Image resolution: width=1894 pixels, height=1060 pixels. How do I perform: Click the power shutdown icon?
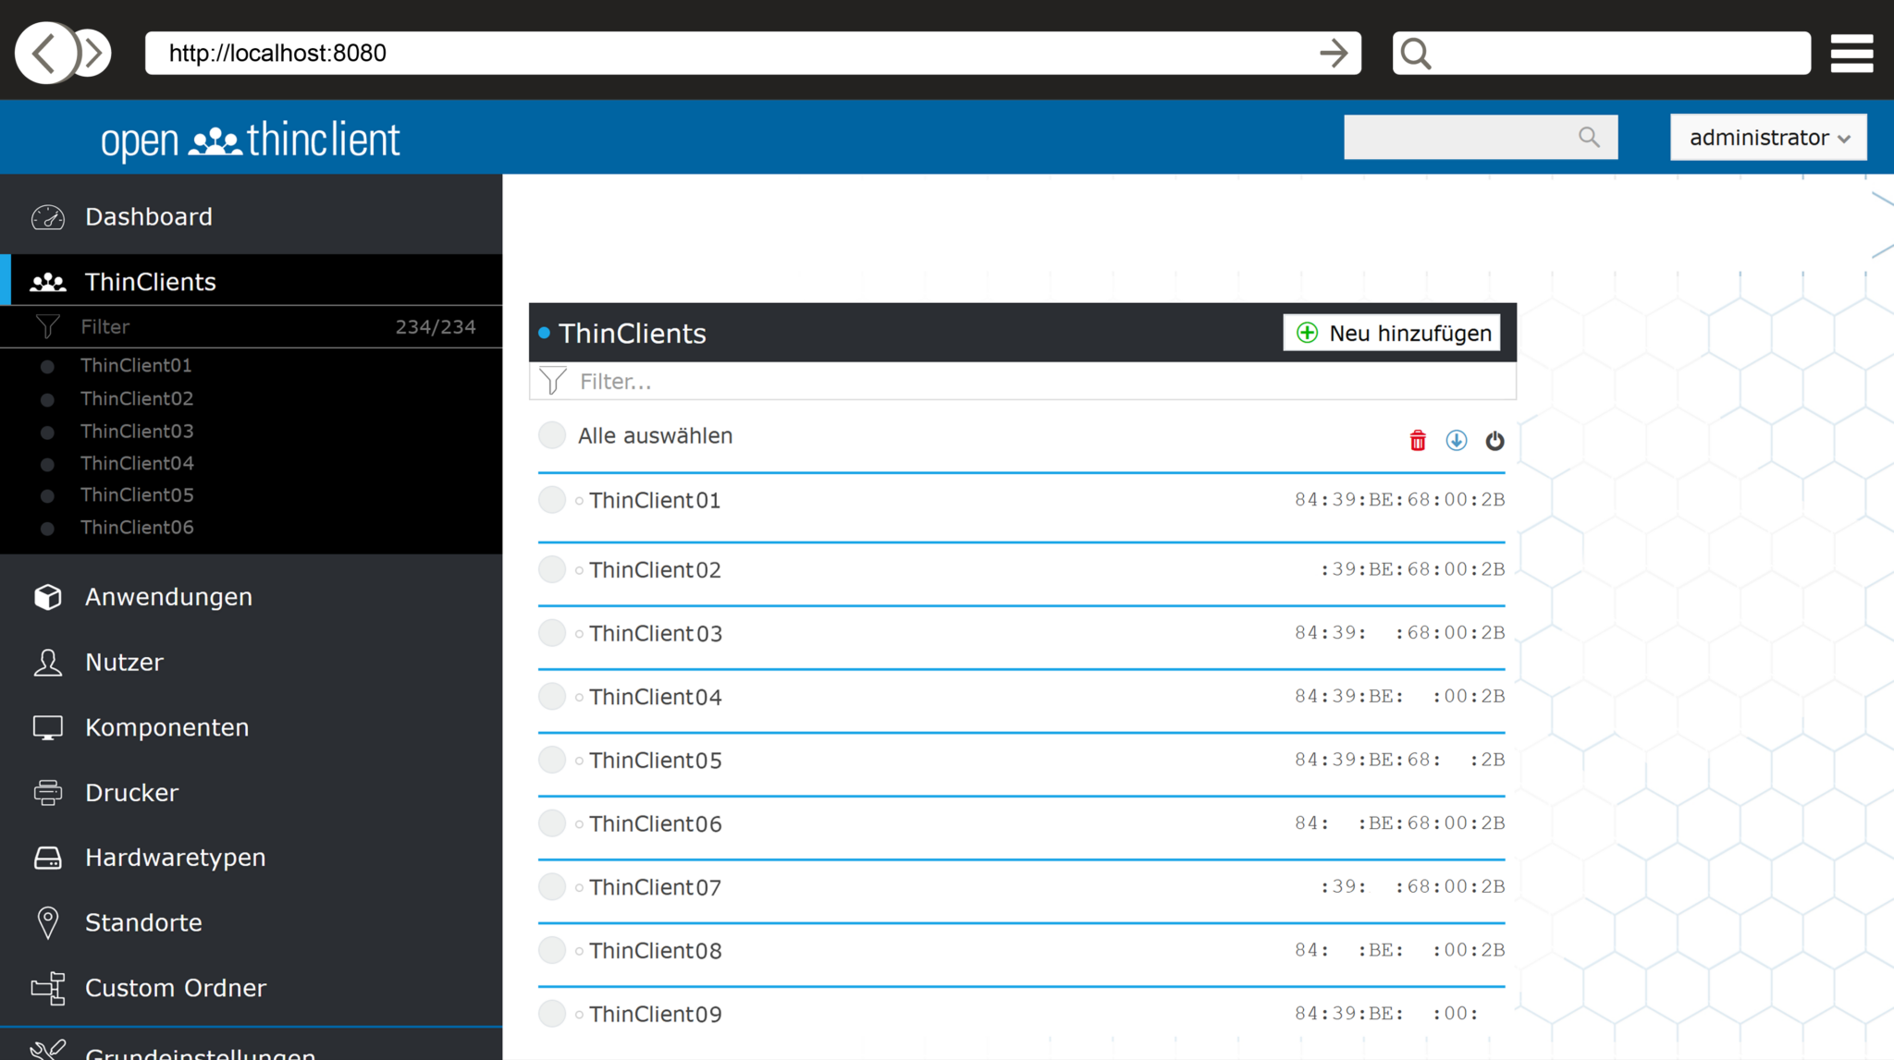click(x=1494, y=441)
